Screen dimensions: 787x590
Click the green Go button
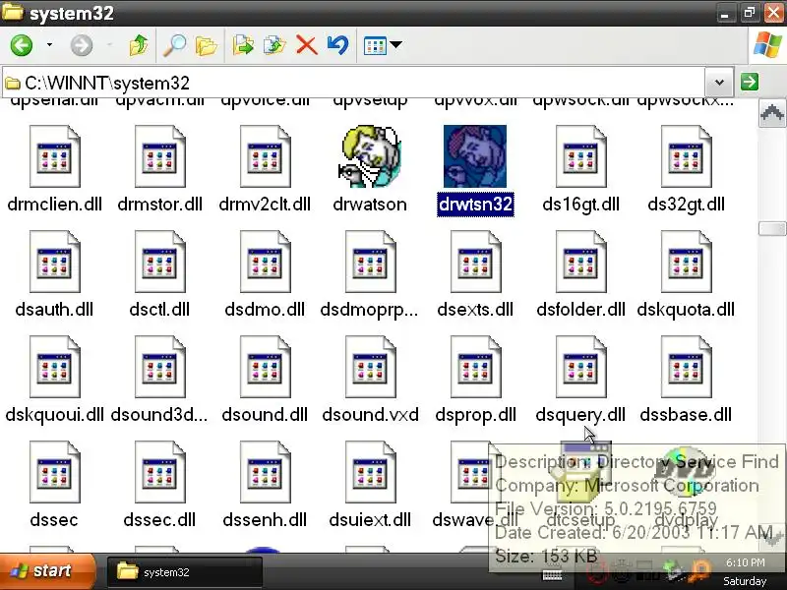(750, 82)
